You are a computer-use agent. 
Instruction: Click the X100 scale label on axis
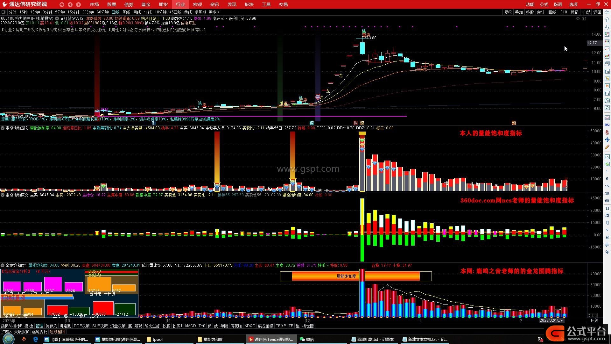pos(592,316)
